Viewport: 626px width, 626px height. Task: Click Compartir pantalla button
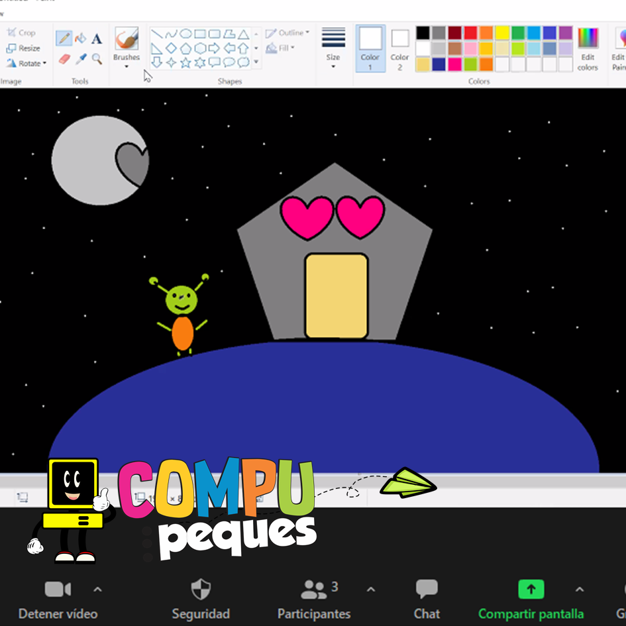531,589
